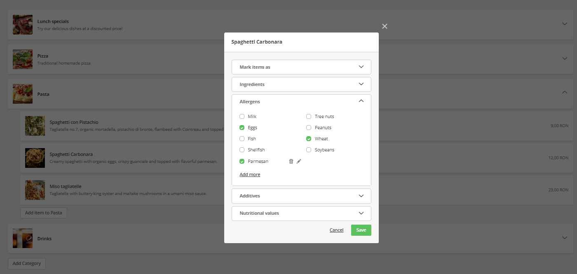
Task: Check the Peanuts allergen
Action: click(x=309, y=128)
